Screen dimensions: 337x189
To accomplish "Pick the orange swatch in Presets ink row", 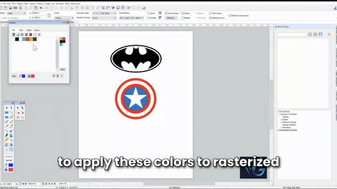I will (31, 39).
